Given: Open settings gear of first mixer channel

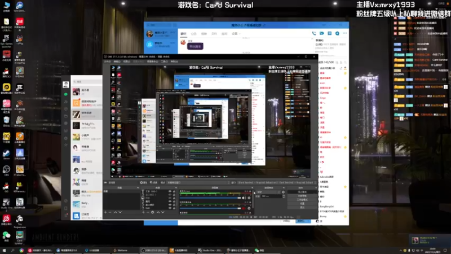Looking at the screenshot, I should pyautogui.click(x=249, y=198).
